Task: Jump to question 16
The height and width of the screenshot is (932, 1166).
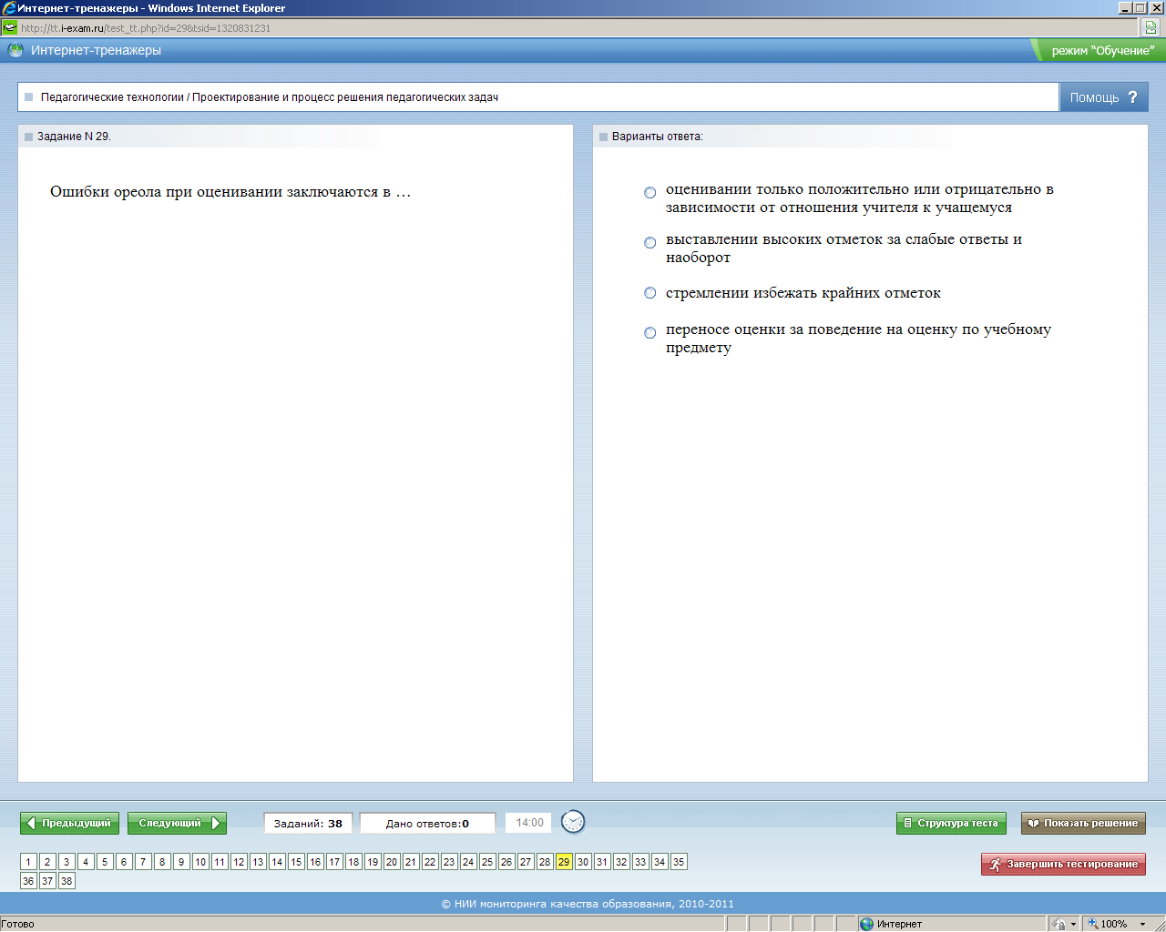Action: click(x=315, y=862)
